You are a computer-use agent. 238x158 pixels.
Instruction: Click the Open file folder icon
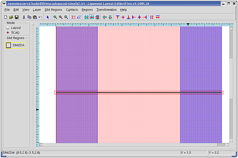click(x=11, y=17)
